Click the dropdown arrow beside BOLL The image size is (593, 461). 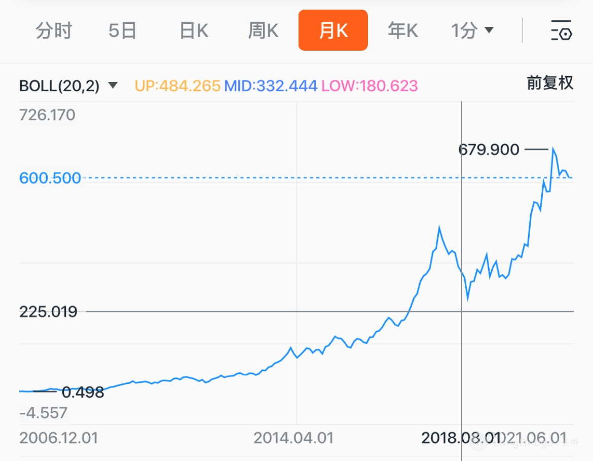pyautogui.click(x=113, y=85)
